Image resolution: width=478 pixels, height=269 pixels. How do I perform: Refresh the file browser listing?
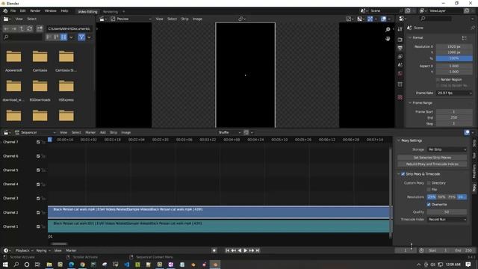[x=30, y=28]
